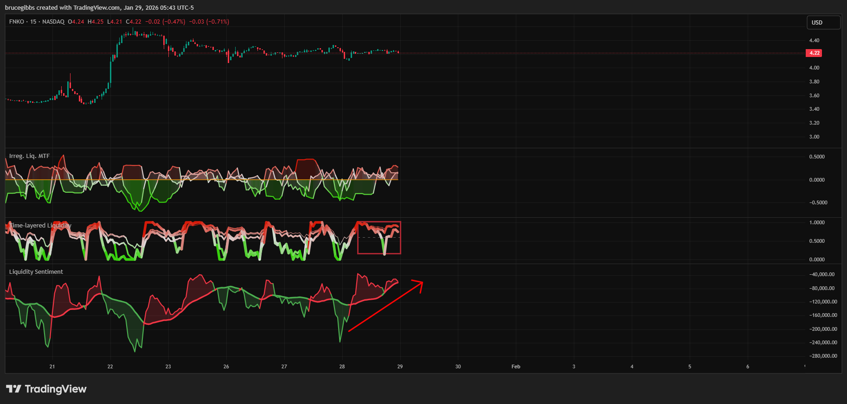Viewport: 847px width, 404px height.
Task: Select the Time-layered Liquidity indicator label
Action: (x=41, y=226)
